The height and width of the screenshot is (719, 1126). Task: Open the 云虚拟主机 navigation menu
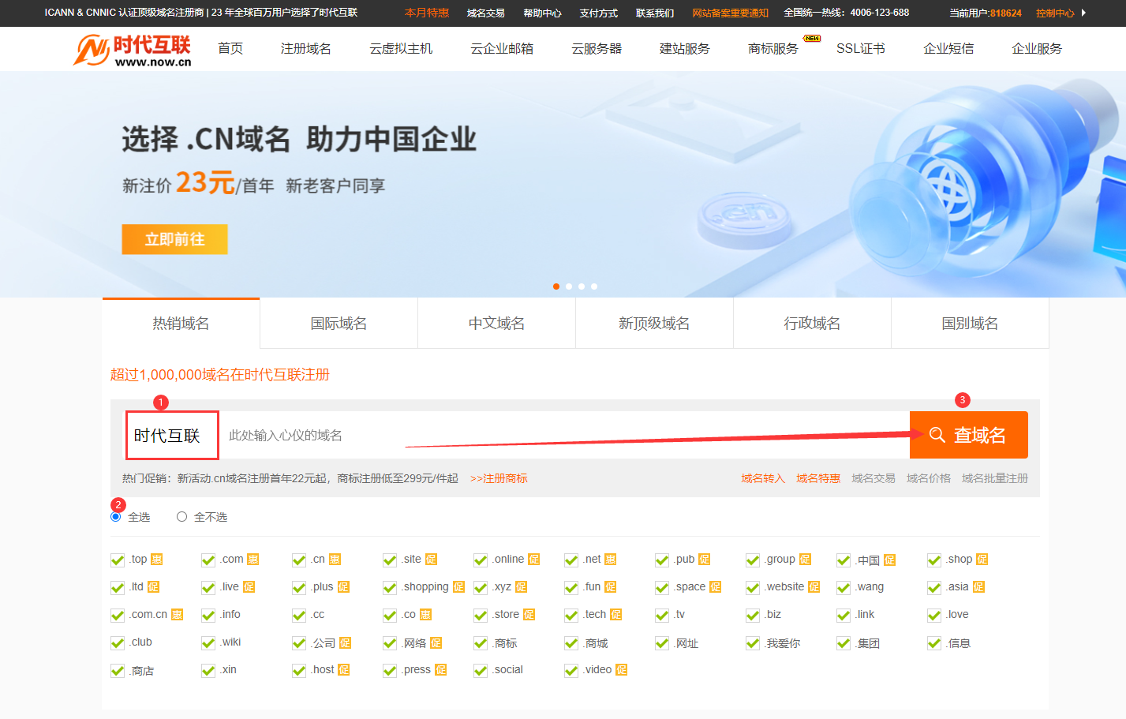pos(401,49)
